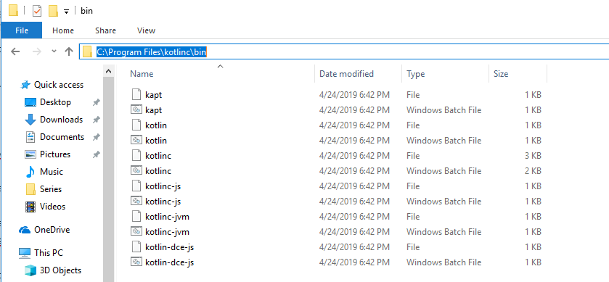This screenshot has height=282, width=609.
Task: Sort files by Date modified column
Action: pyautogui.click(x=346, y=74)
